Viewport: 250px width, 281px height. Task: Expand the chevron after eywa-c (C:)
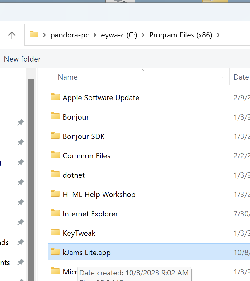pyautogui.click(x=143, y=35)
